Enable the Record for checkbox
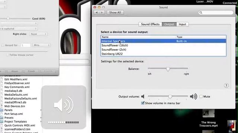This screenshot has width=238, height=133. (x=3, y=45)
